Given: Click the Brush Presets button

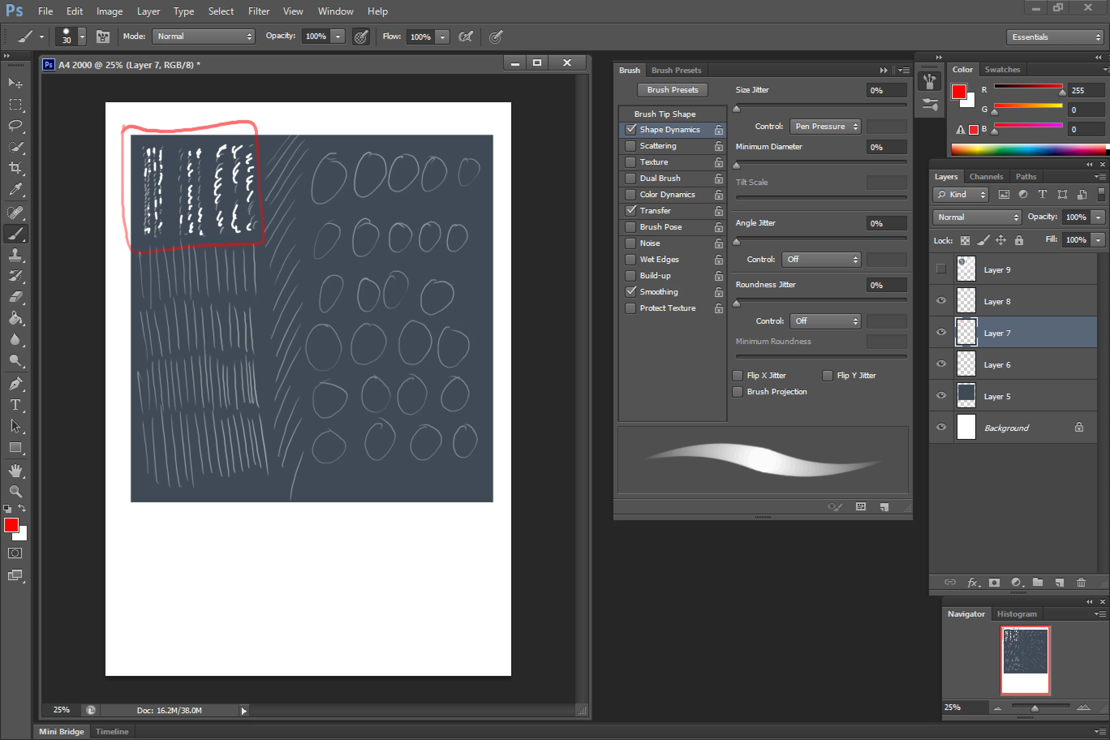Looking at the screenshot, I should tap(672, 90).
